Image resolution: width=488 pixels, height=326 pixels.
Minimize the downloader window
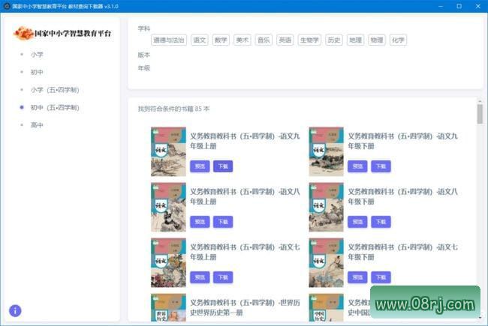tap(441, 6)
